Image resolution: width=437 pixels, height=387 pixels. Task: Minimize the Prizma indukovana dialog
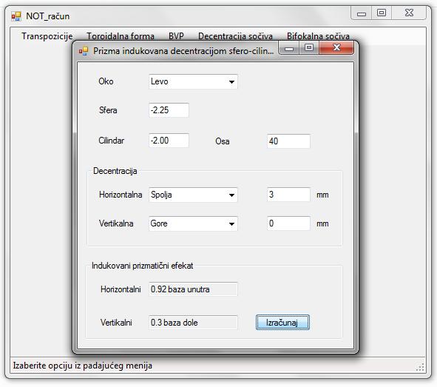point(289,49)
